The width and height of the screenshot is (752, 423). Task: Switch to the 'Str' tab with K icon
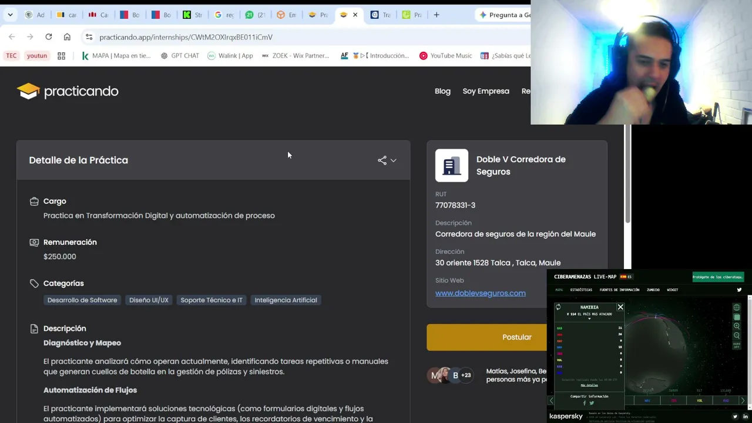[192, 15]
